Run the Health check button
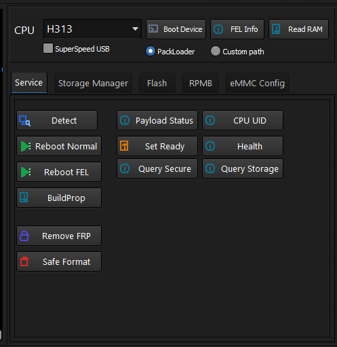Viewport: 337px width, 347px height. tap(243, 146)
